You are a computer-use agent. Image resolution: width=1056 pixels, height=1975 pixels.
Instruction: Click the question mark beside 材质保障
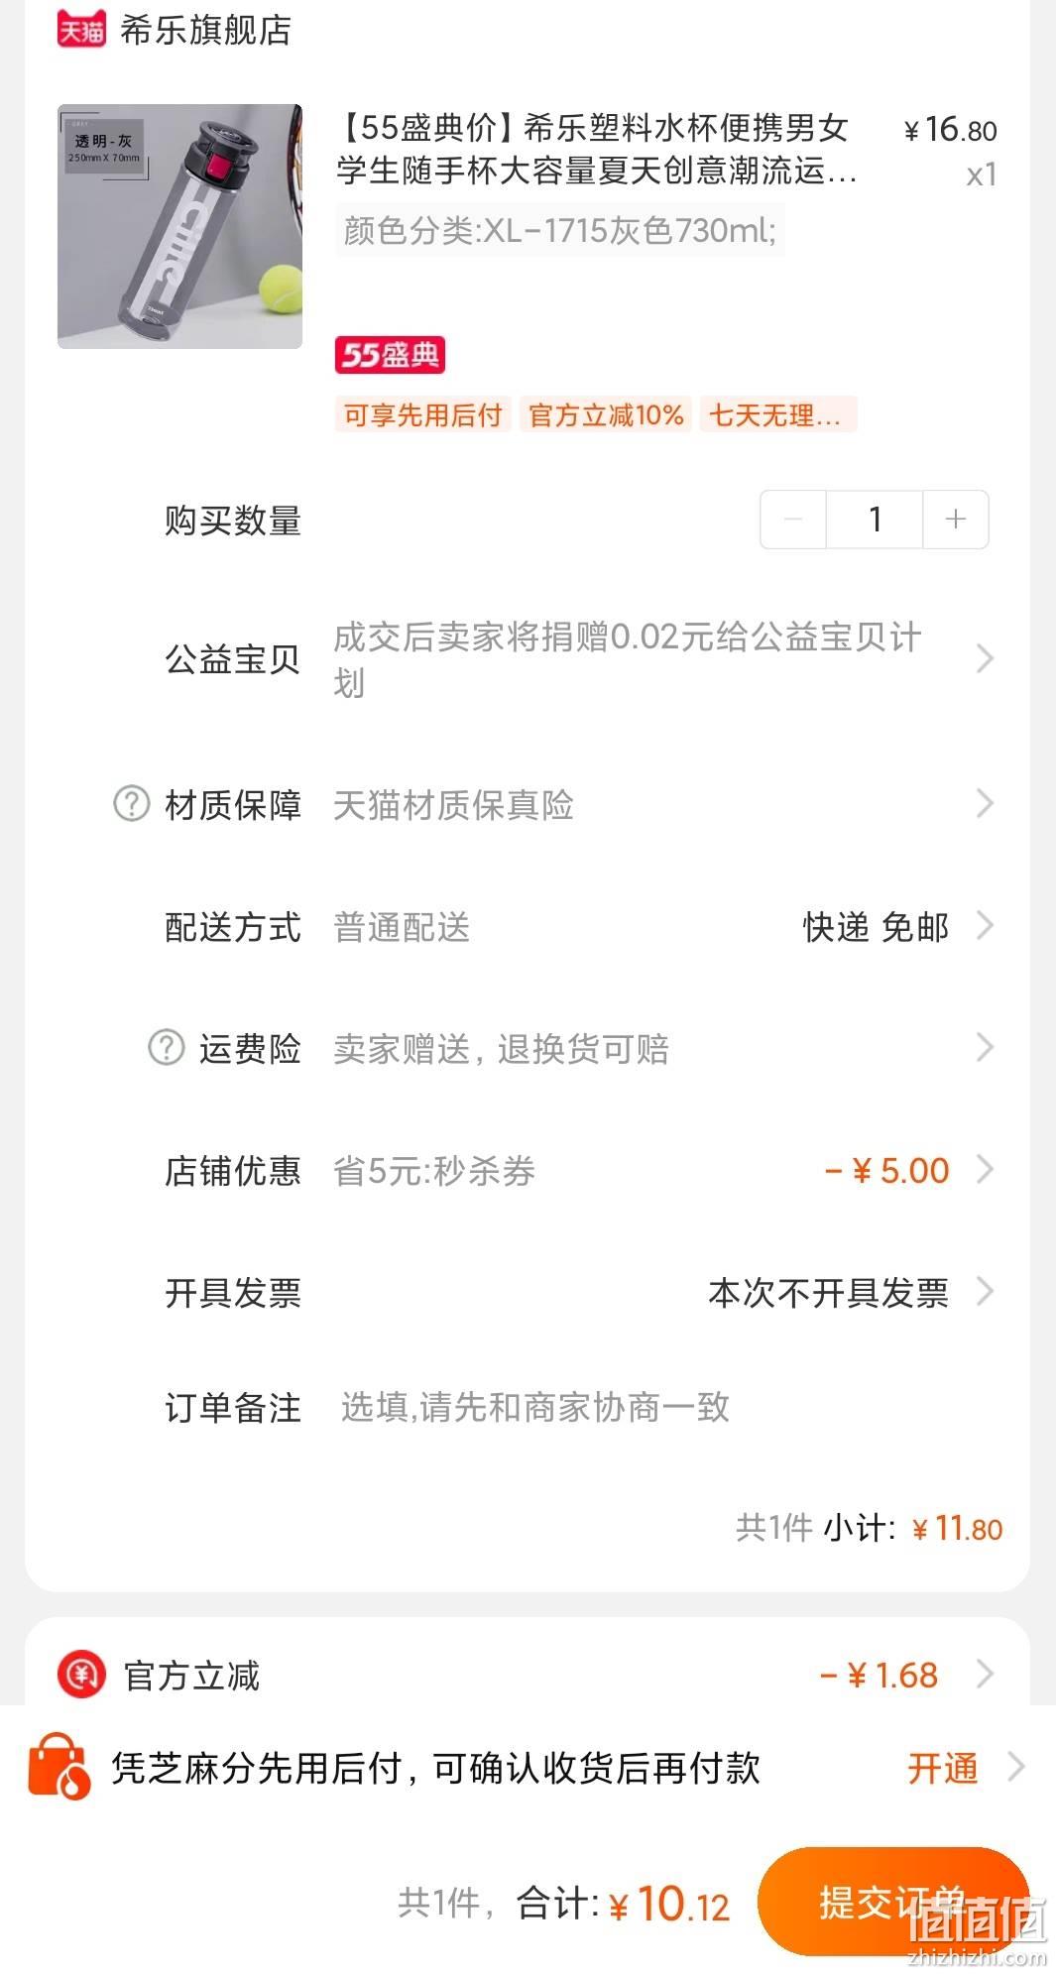coord(132,803)
